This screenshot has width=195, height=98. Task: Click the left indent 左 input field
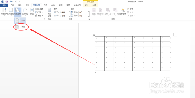[x=64, y=12]
